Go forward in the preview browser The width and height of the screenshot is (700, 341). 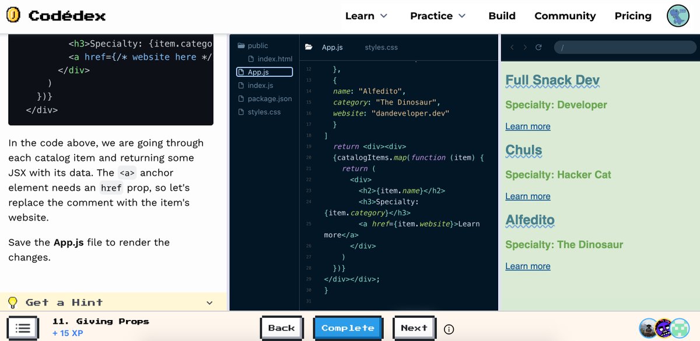coord(525,47)
